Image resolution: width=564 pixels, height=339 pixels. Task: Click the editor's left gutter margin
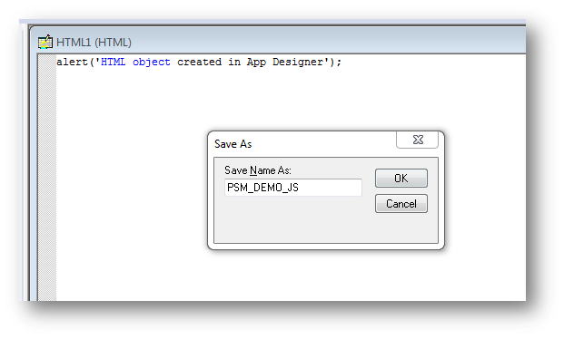click(x=47, y=178)
